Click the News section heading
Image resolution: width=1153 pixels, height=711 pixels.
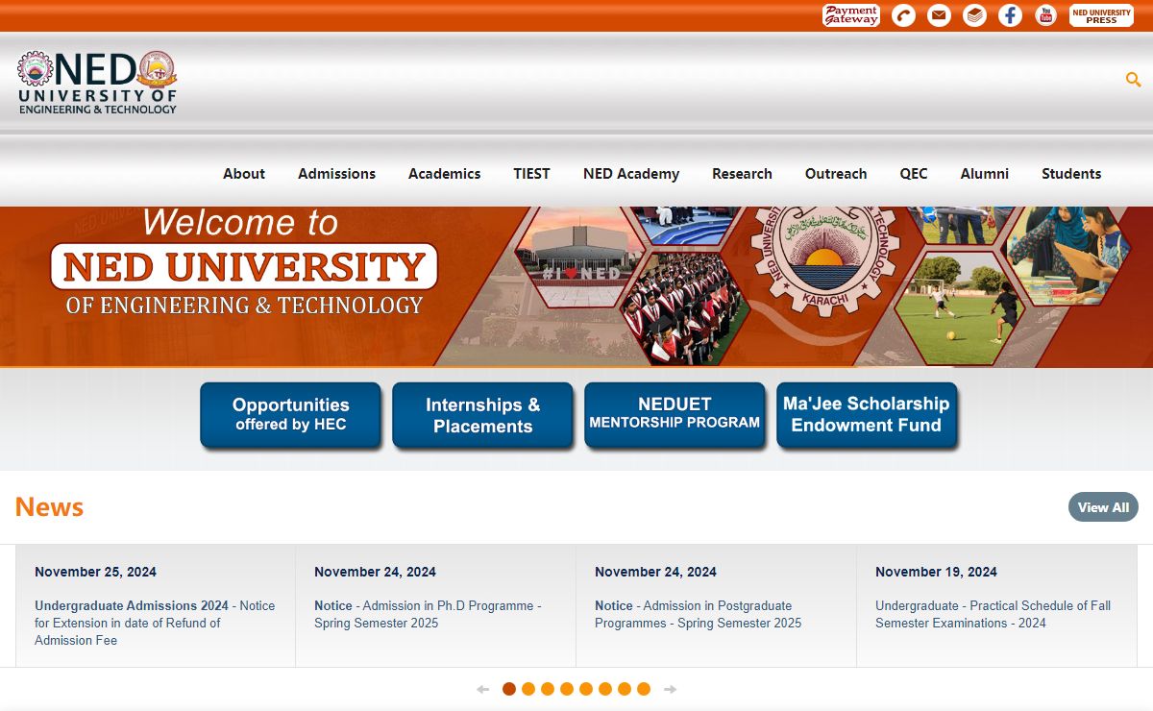pos(49,507)
